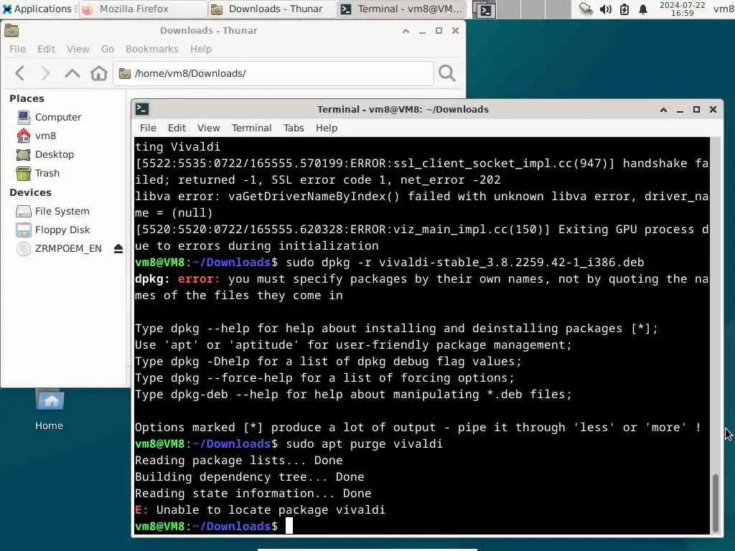Open Thunar View menu
735x551 pixels.
[78, 50]
